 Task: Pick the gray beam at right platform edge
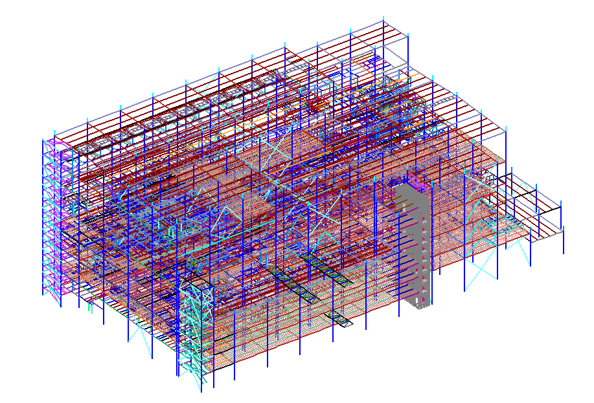546,238
